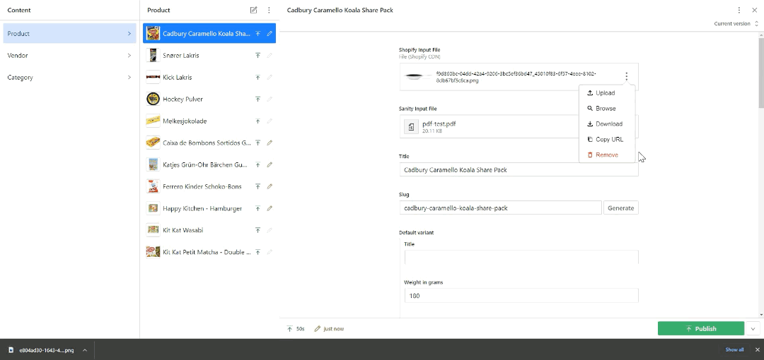This screenshot has height=360, width=764.
Task: Click the Default variant Title field
Action: (x=521, y=258)
